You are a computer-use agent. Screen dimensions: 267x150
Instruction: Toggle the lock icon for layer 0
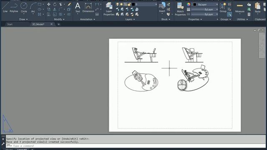click(129, 4)
